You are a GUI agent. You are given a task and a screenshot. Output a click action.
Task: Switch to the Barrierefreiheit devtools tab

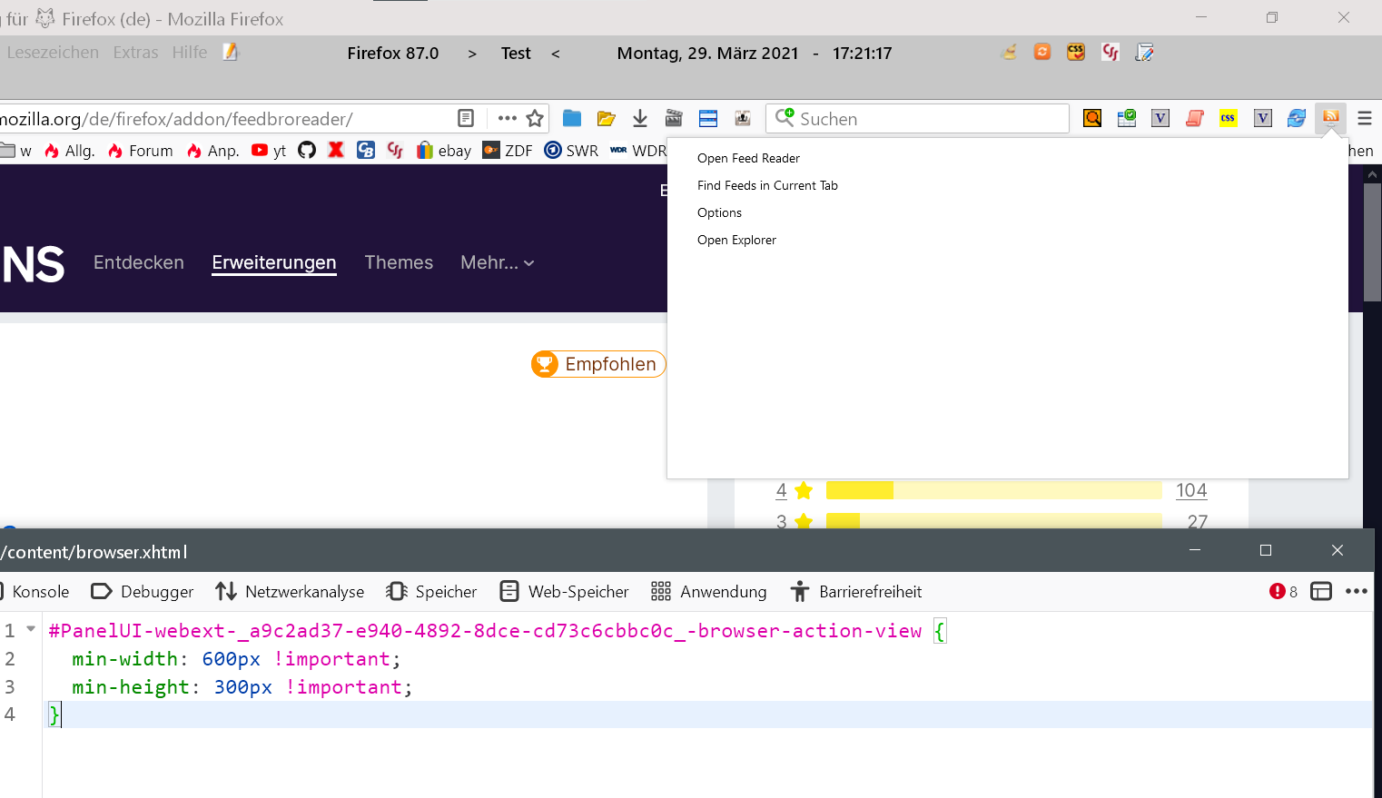855,592
